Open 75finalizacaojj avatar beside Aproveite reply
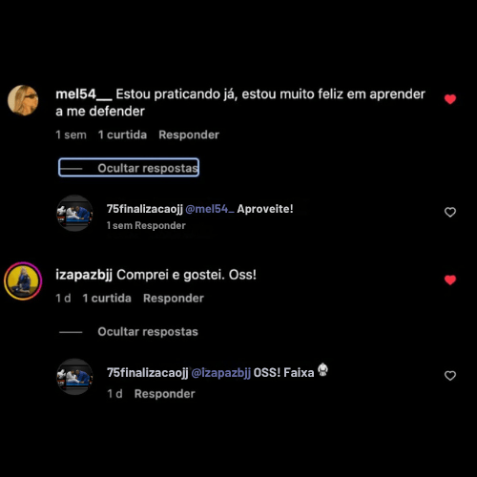 tap(74, 213)
